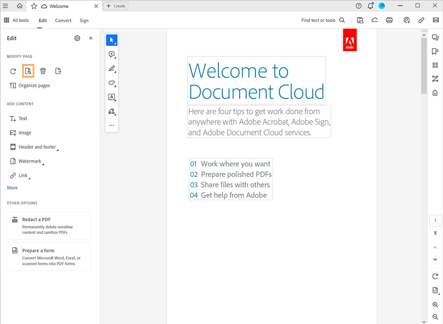The height and width of the screenshot is (324, 443).
Task: Click the Print document icon
Action: pos(389,20)
